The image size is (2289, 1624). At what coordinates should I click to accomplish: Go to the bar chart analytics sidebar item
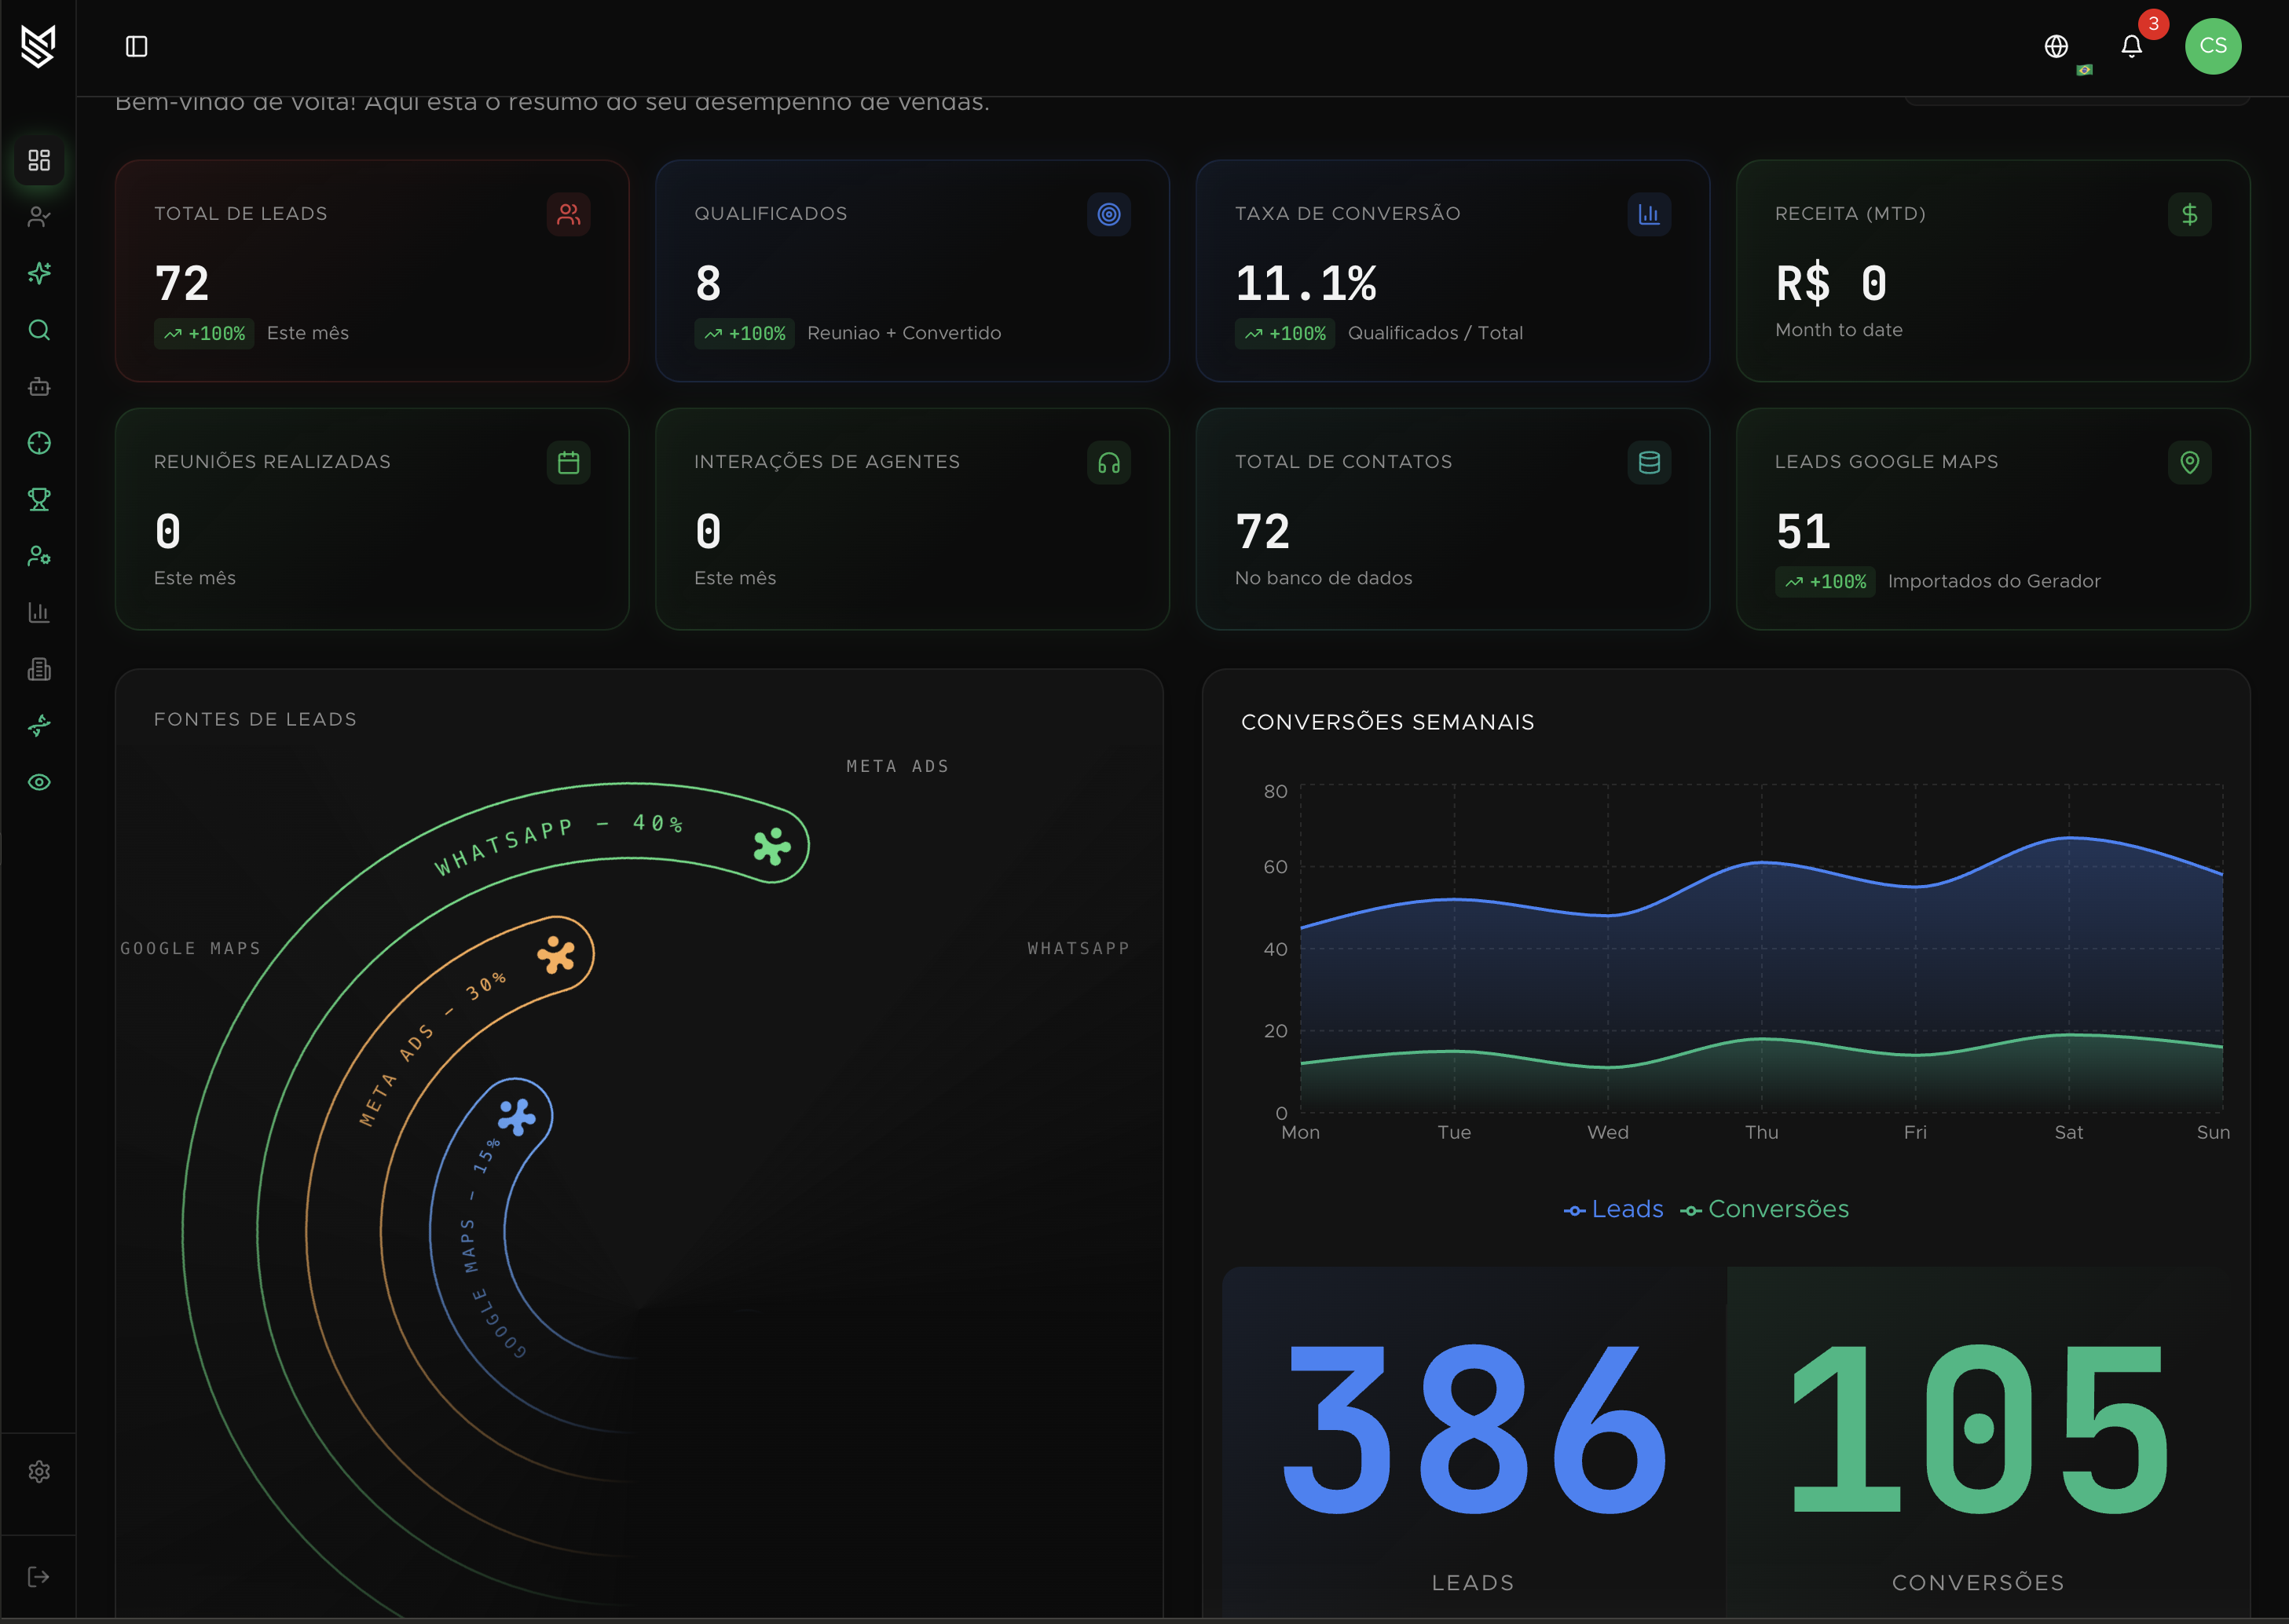[39, 612]
